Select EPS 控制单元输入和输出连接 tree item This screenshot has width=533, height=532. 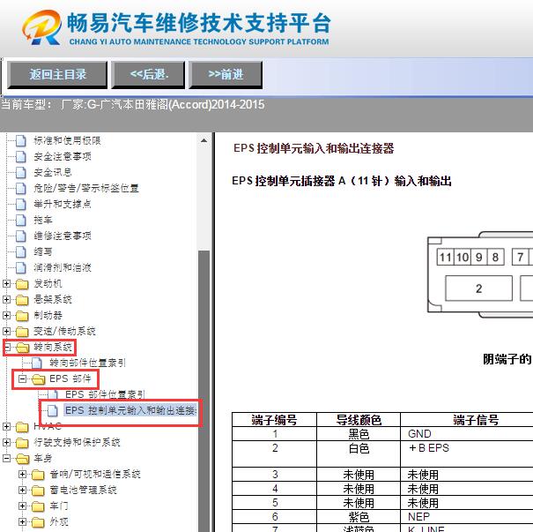130,410
